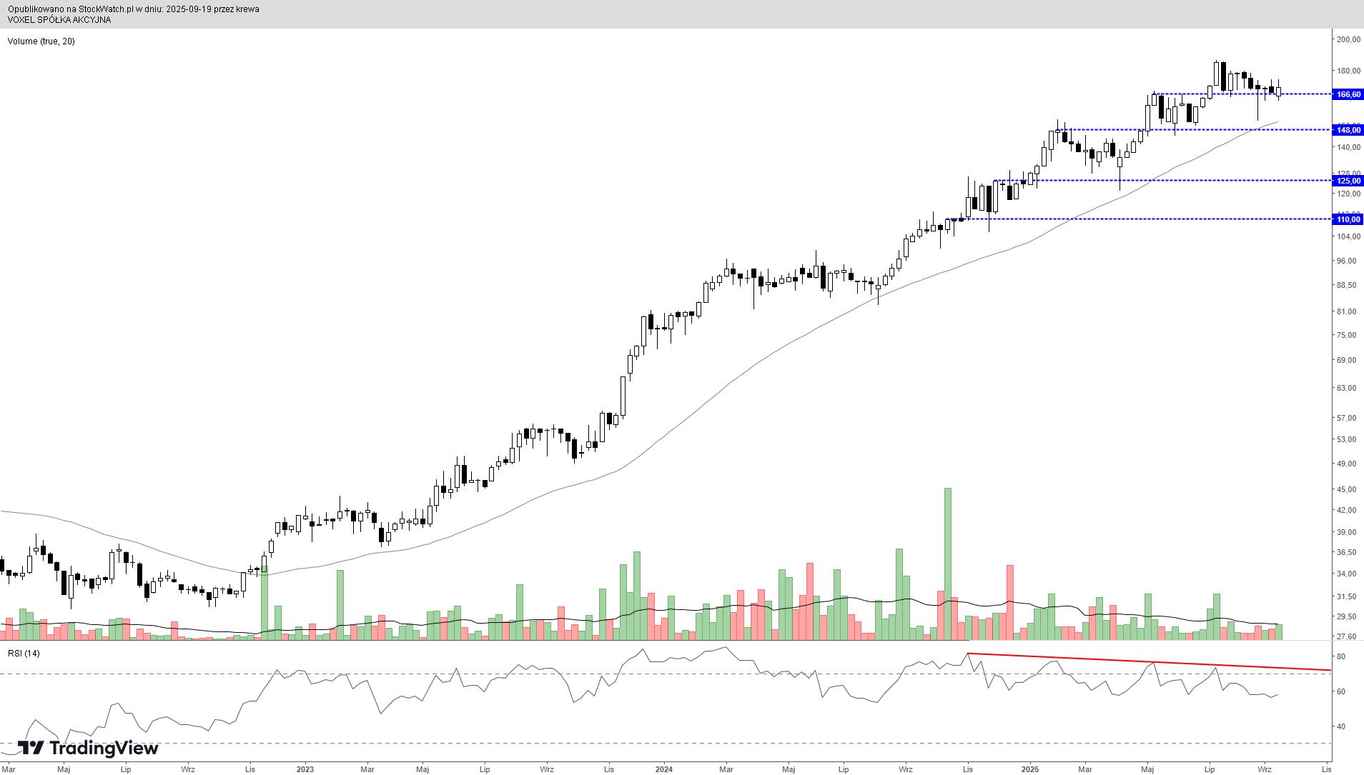The height and width of the screenshot is (775, 1364).
Task: Select the 2025 time axis label
Action: tap(1029, 769)
